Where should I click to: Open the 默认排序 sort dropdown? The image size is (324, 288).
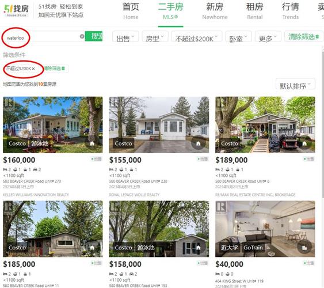[295, 84]
